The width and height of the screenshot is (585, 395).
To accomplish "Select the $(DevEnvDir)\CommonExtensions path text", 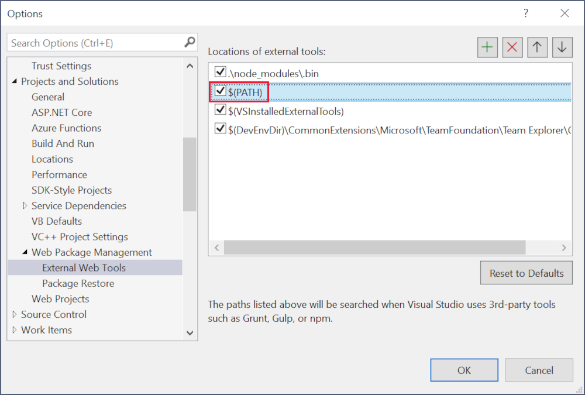I will pyautogui.click(x=399, y=130).
